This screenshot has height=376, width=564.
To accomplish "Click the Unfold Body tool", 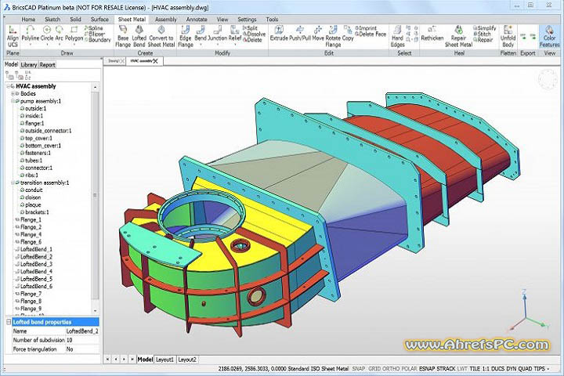I will click(x=508, y=36).
